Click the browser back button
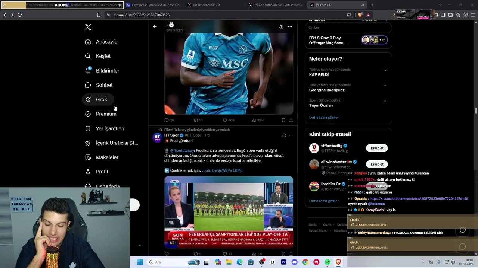Screen dimensions: 478x268 pos(5,15)
